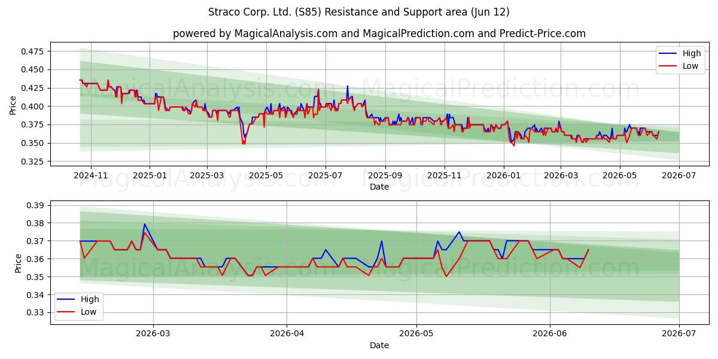Click the '0.37' price tick on lower chart

(36, 241)
